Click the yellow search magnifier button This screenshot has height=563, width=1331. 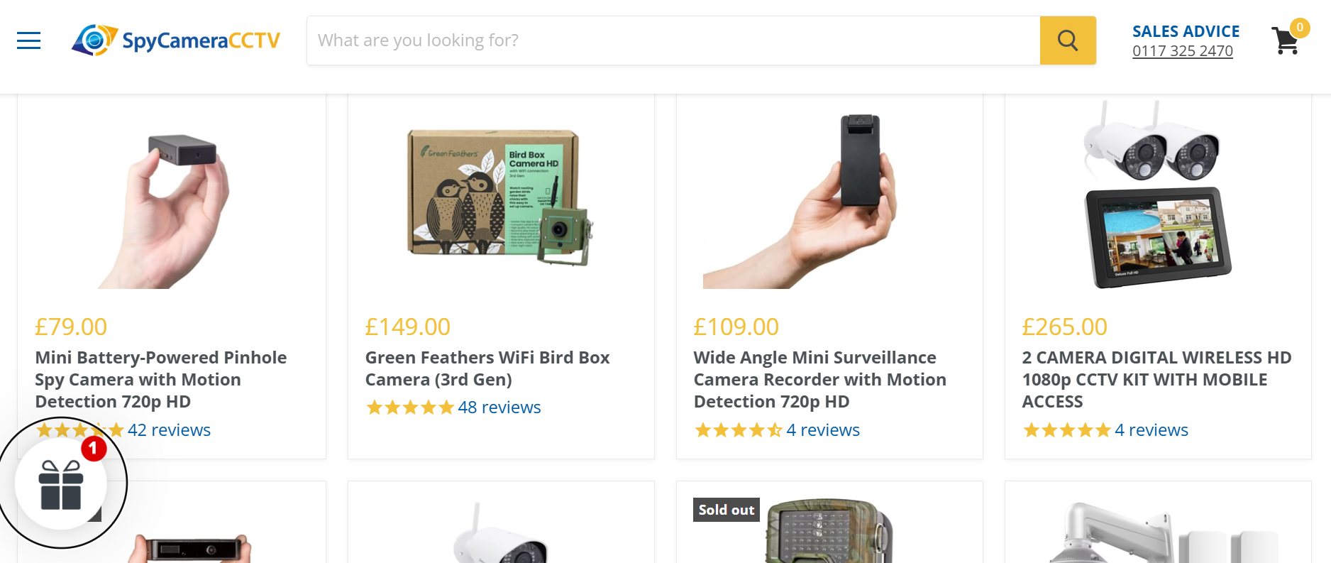point(1068,40)
